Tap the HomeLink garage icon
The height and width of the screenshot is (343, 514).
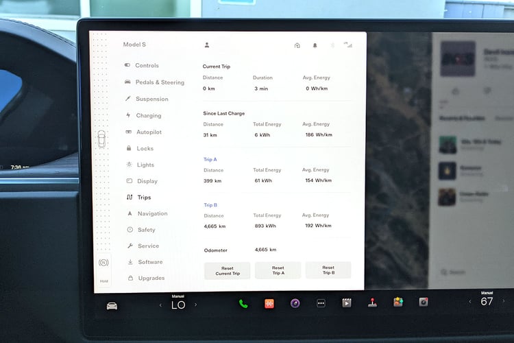pos(297,45)
